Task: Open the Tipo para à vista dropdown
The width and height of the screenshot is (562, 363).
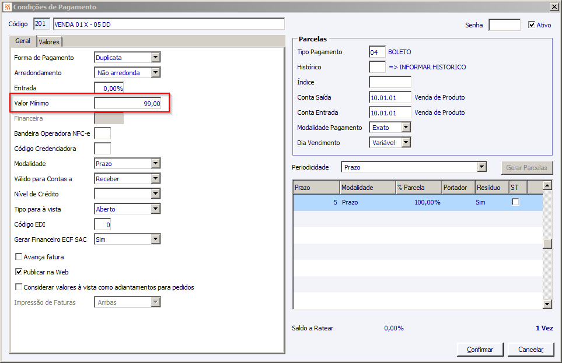Action: pos(155,209)
